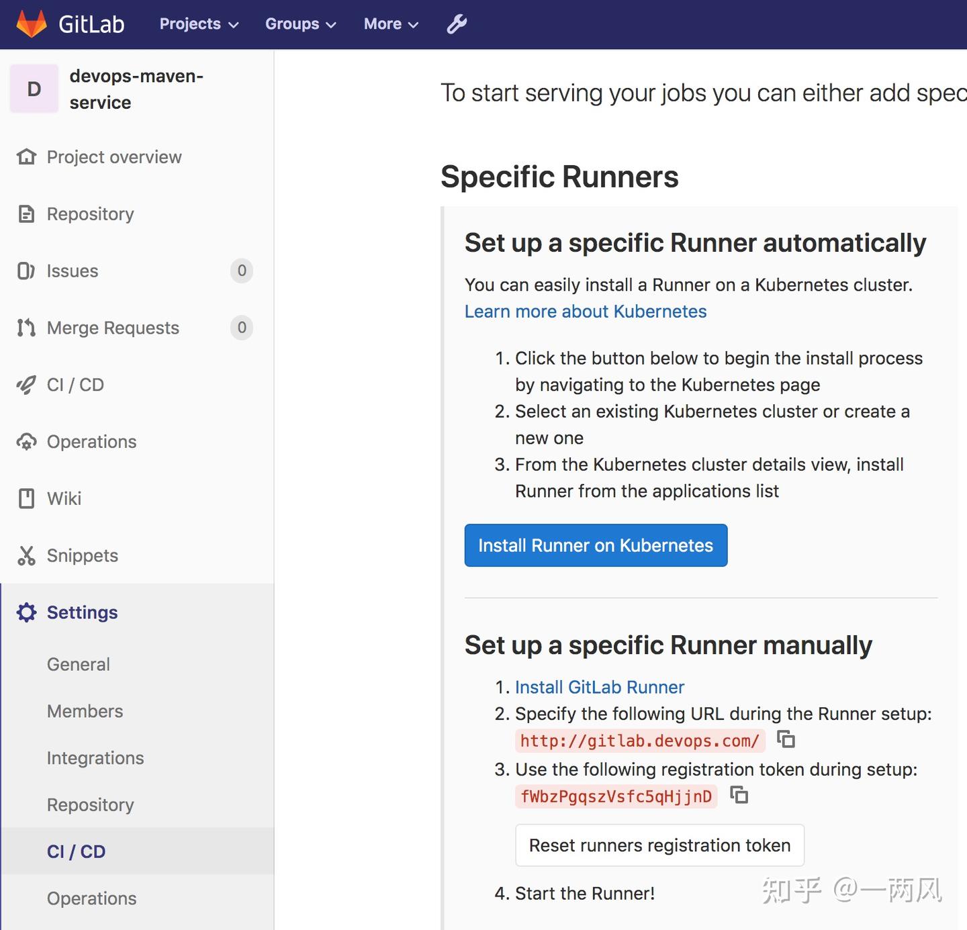Open the Groups dropdown
The image size is (967, 930).
pyautogui.click(x=300, y=24)
